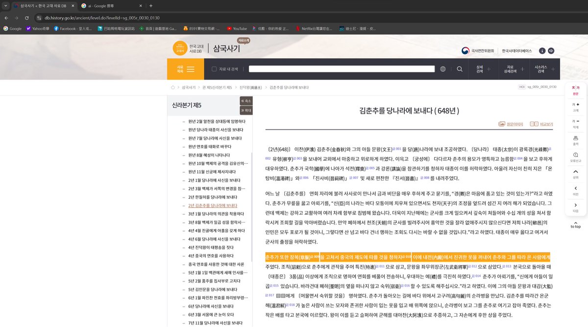Go to 다음 next article
Screen dimensions: 588x327
tap(575, 207)
